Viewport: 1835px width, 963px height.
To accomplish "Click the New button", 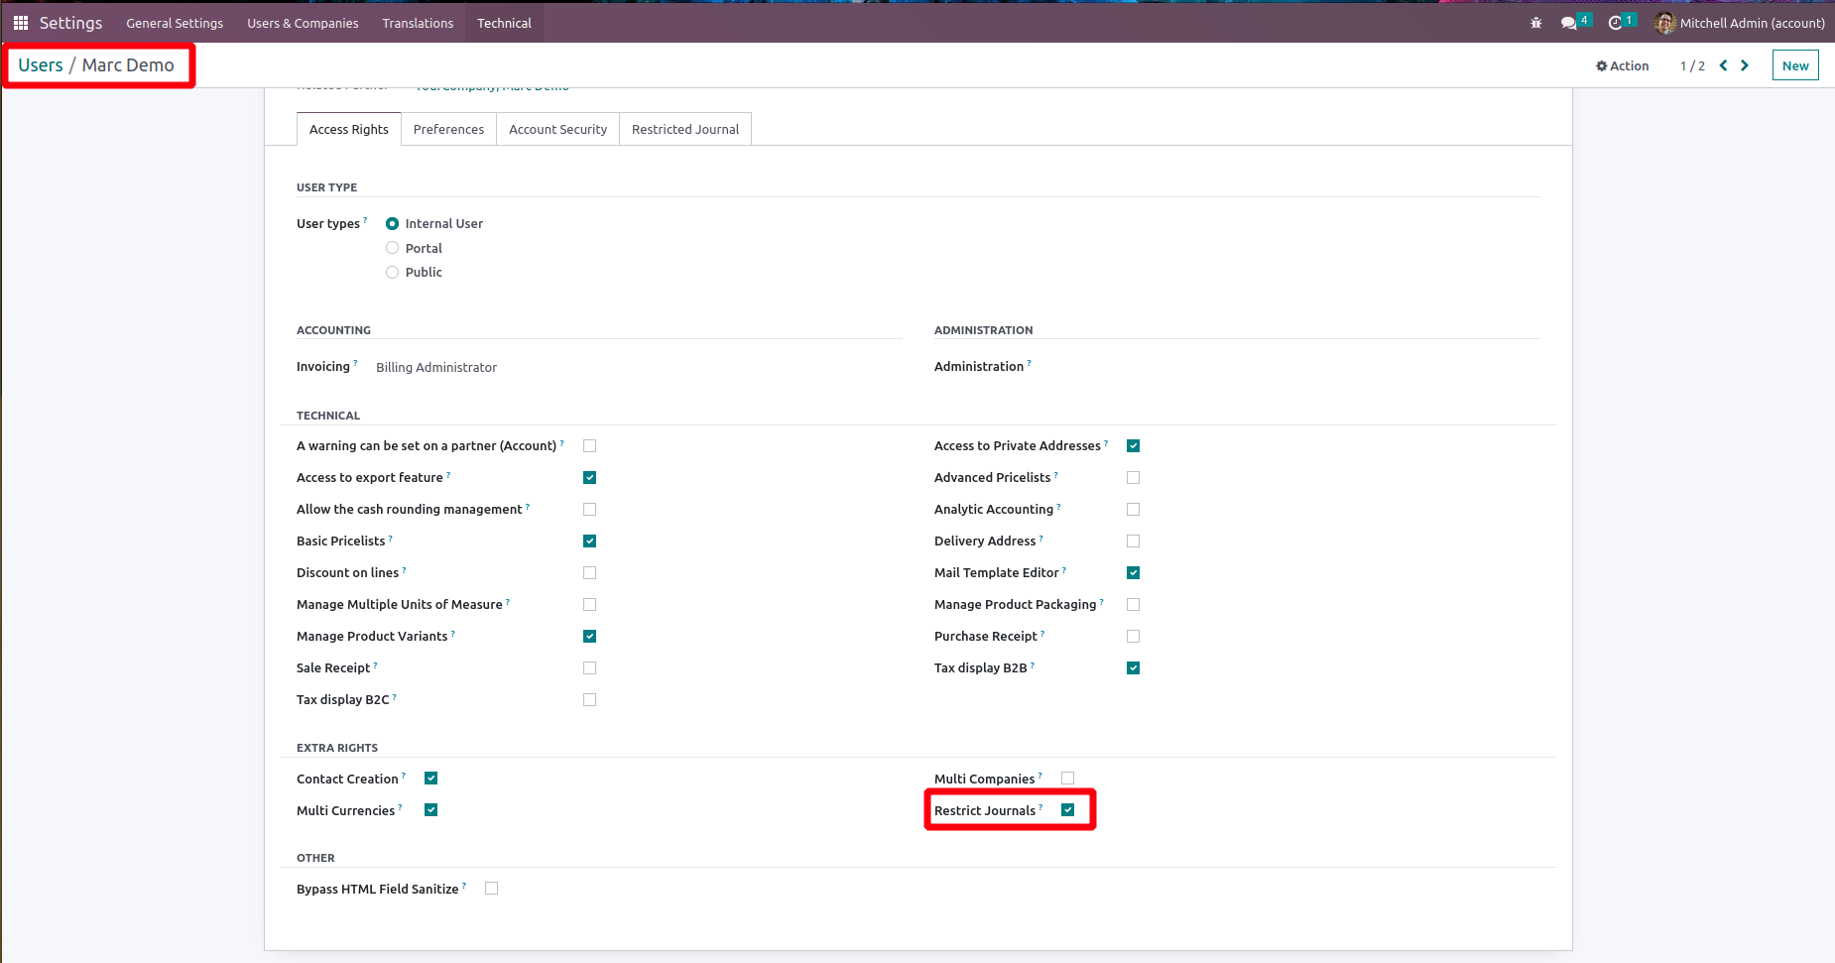I will tap(1794, 65).
